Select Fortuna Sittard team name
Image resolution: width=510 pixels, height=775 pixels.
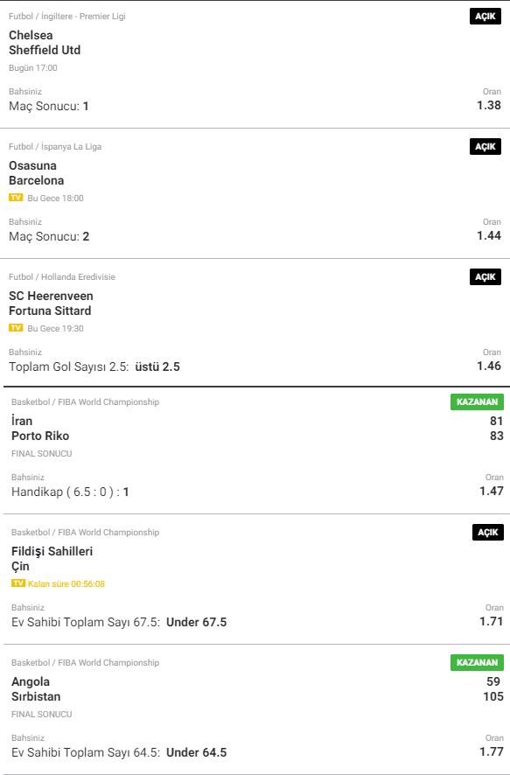click(50, 311)
